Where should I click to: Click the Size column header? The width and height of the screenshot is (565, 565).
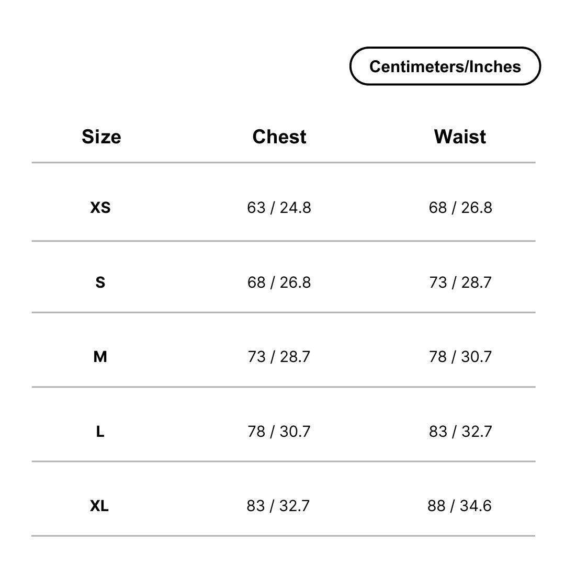click(x=101, y=137)
